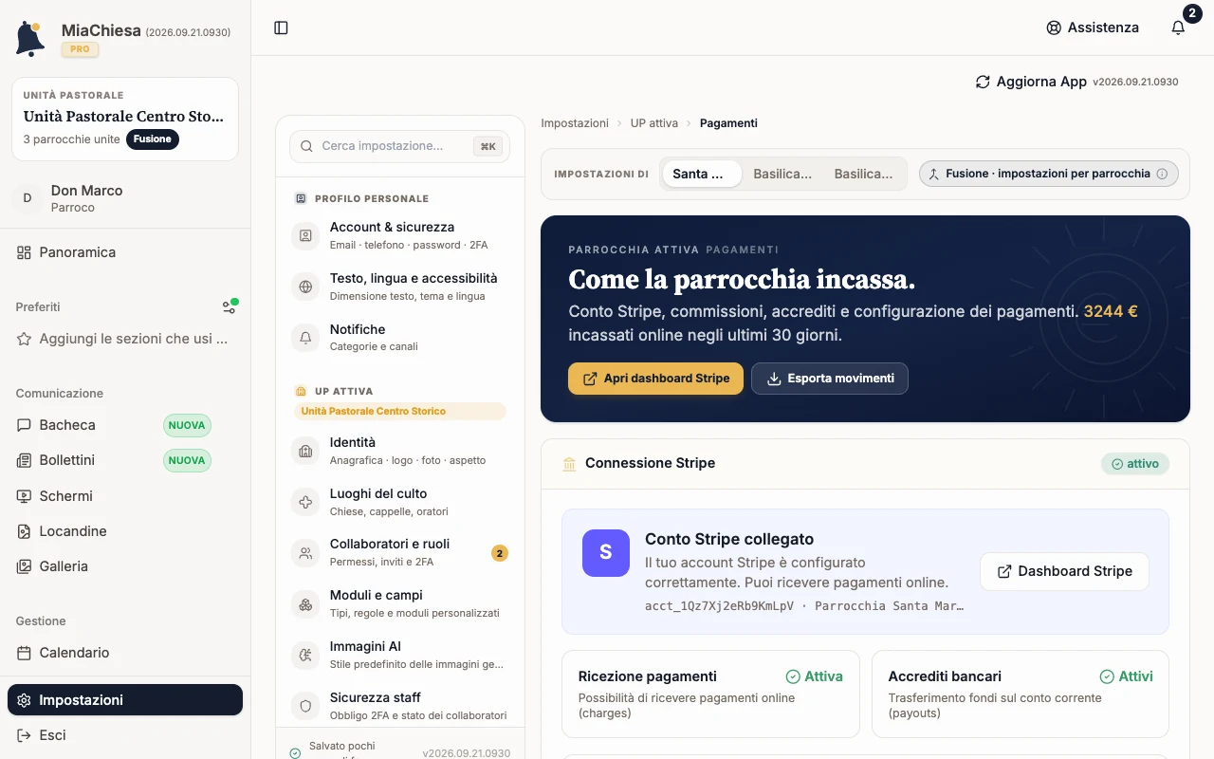Image resolution: width=1214 pixels, height=759 pixels.
Task: Click the star icon next to Aggiungi le sezioni
Action: [24, 339]
